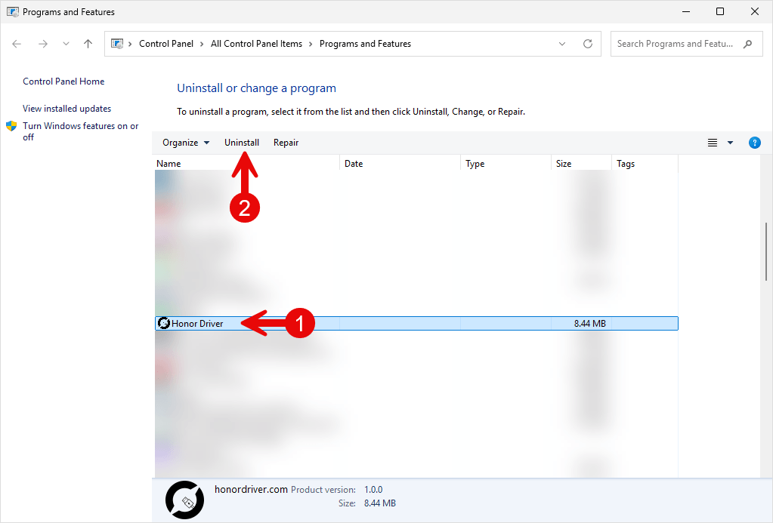The width and height of the screenshot is (773, 523).
Task: Click Uninstall in the toolbar
Action: point(242,143)
